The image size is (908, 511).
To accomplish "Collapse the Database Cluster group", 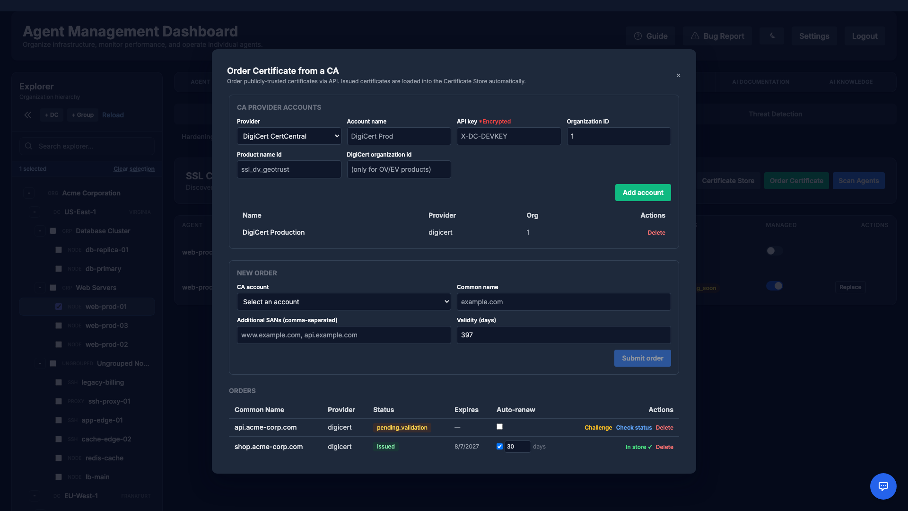I will coord(40,231).
